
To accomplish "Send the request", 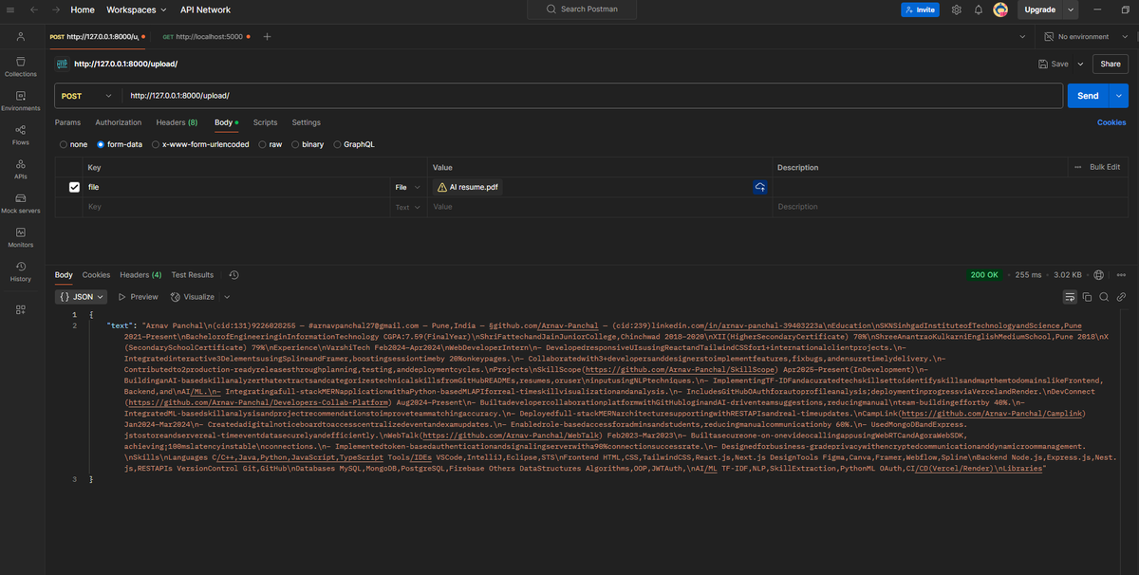I will pos(1088,96).
